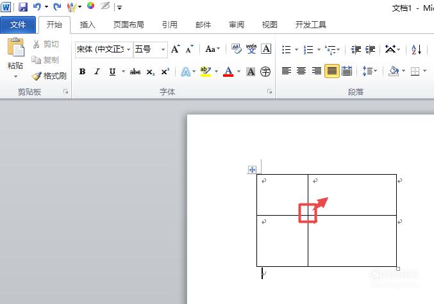Open Asian layout options icon
Viewport: 434px width, 304px height.
coord(390,49)
